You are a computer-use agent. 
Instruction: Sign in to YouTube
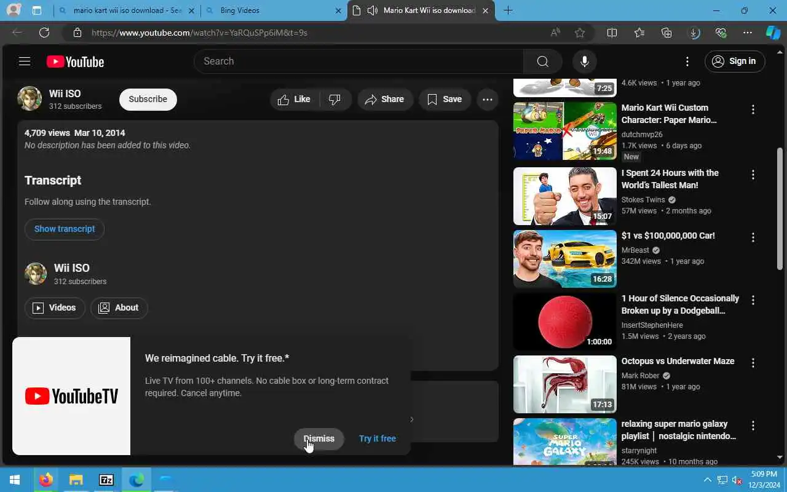[x=735, y=61]
